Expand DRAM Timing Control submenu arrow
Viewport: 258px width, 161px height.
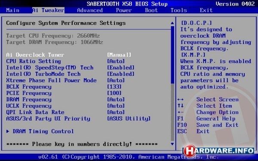tap(8, 131)
